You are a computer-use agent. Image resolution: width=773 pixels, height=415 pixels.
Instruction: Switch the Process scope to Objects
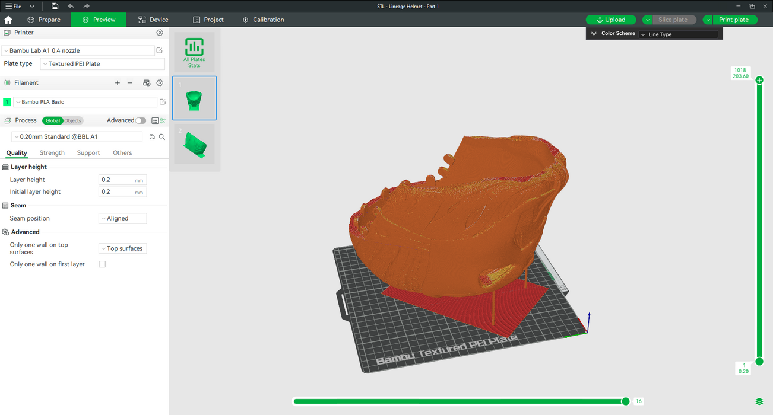(73, 120)
